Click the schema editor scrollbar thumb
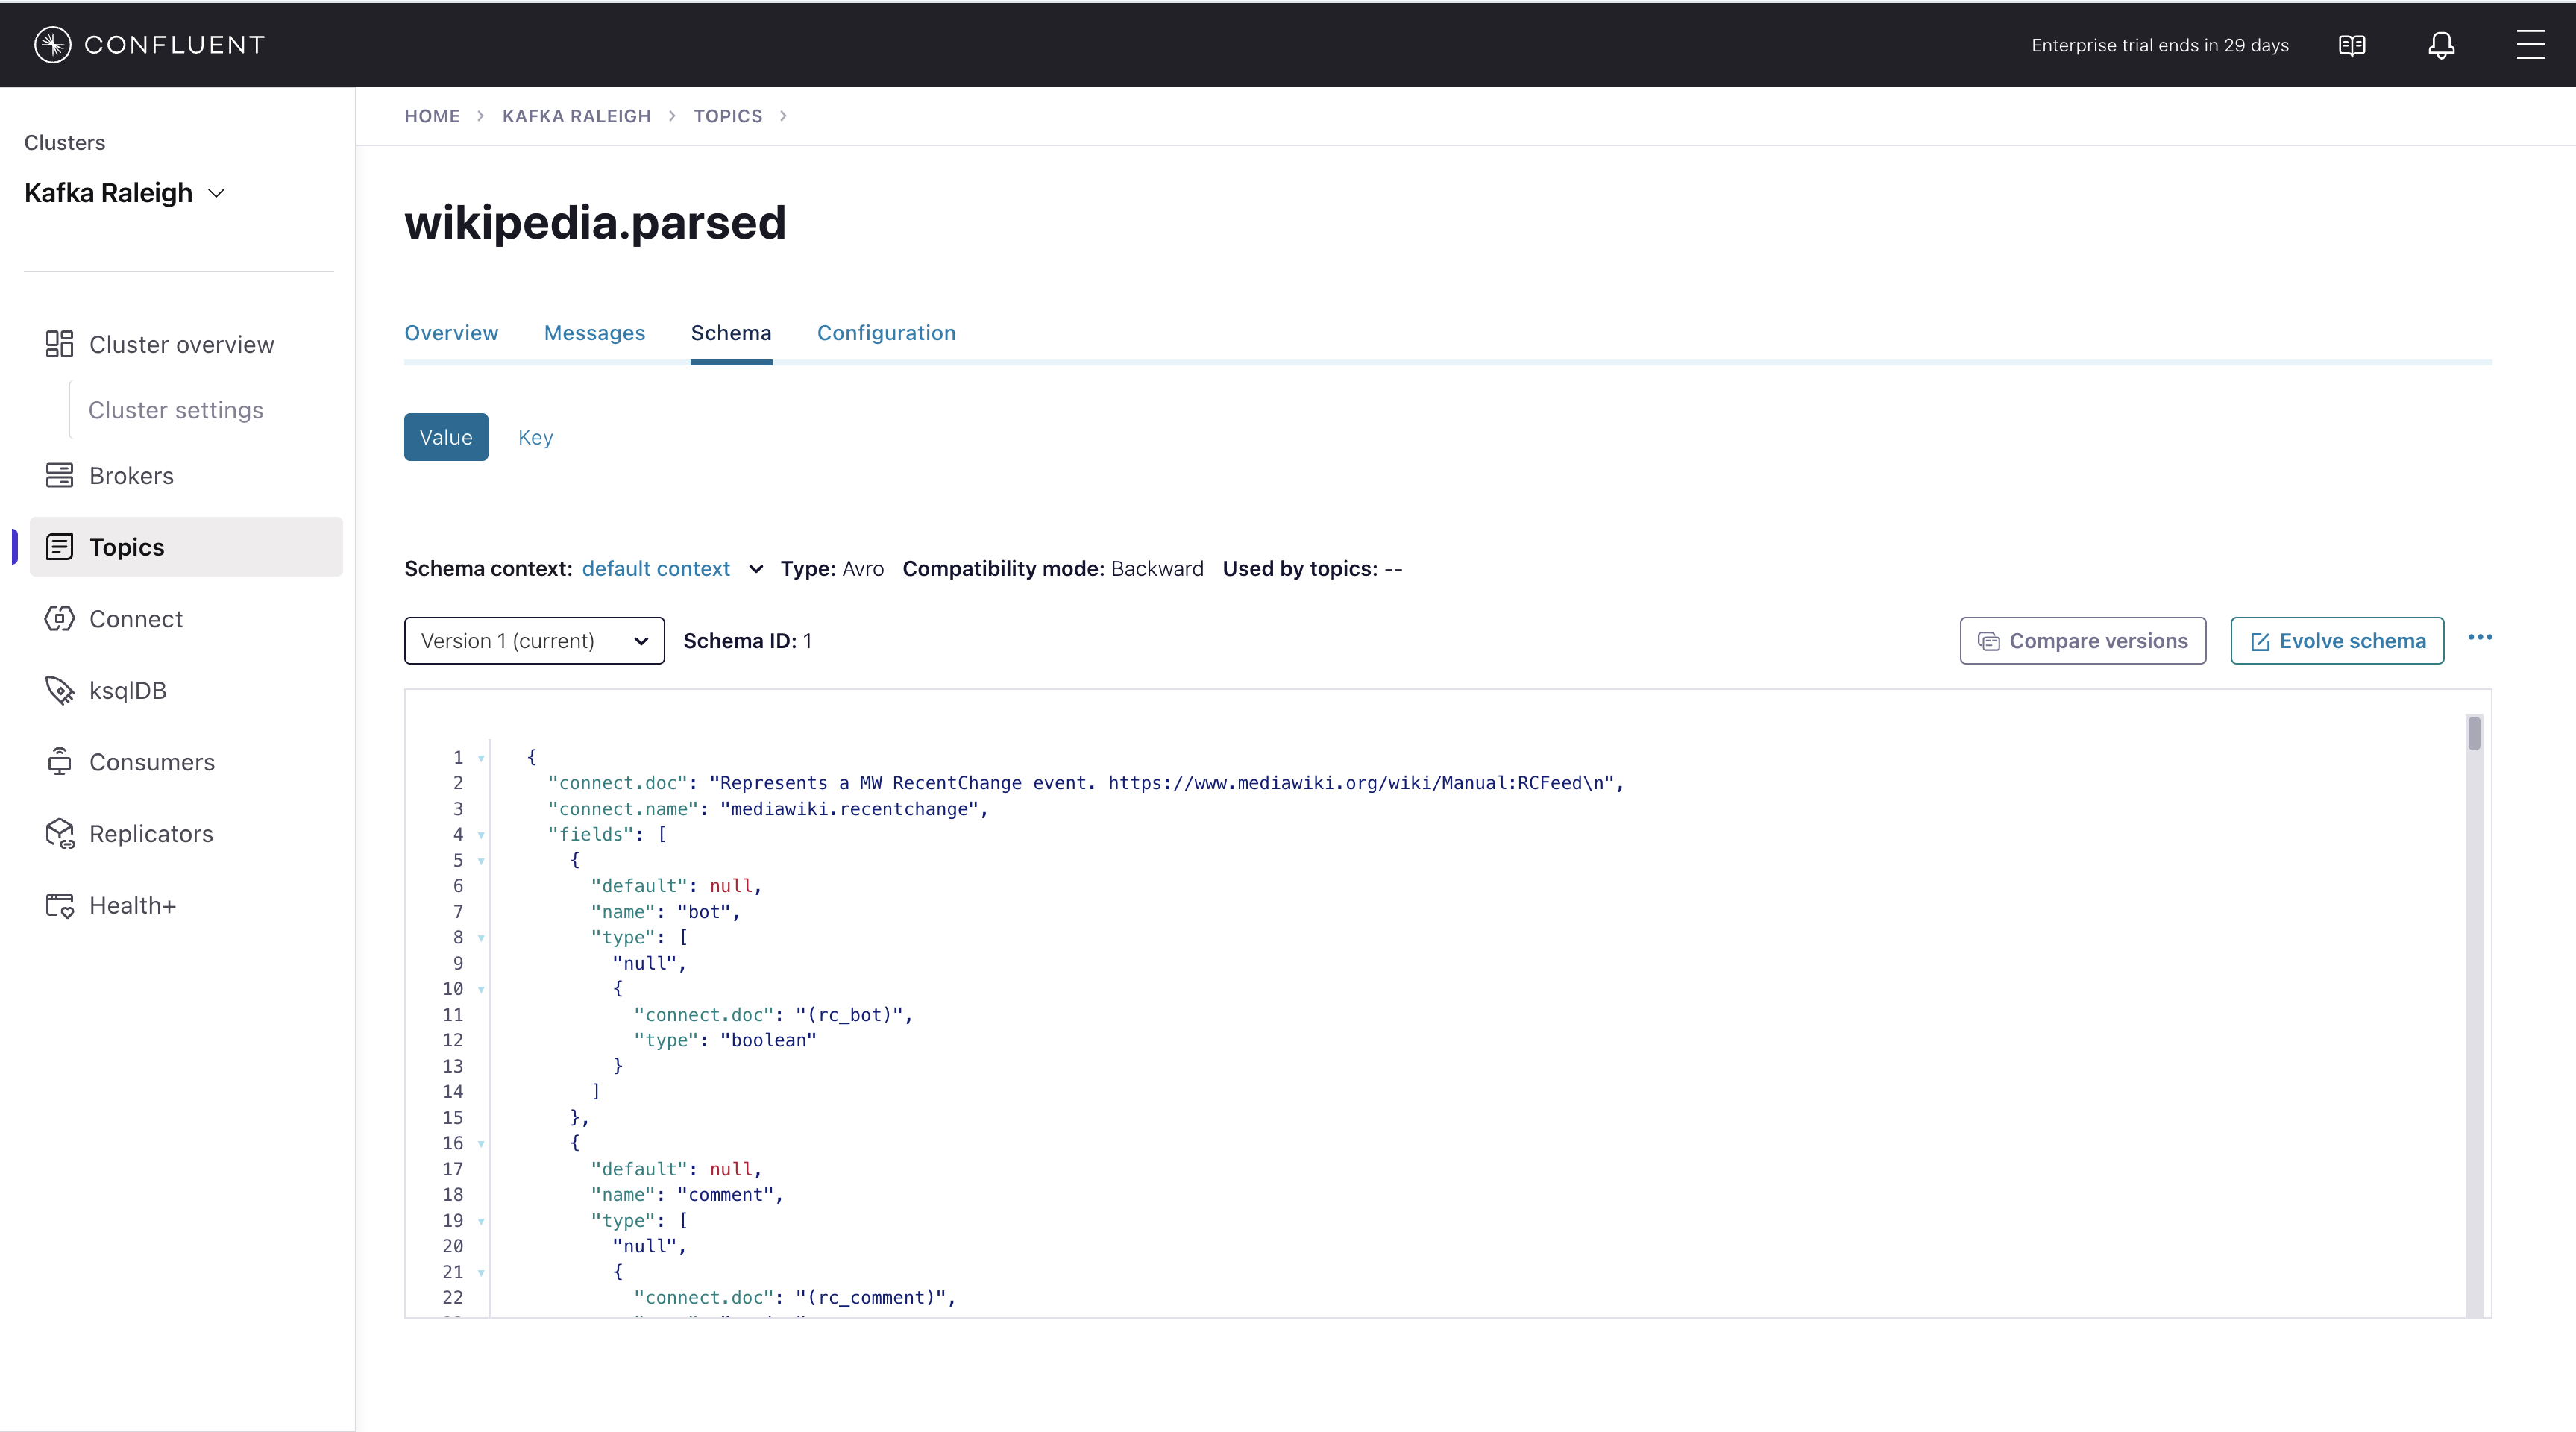This screenshot has height=1432, width=2576. [2474, 733]
